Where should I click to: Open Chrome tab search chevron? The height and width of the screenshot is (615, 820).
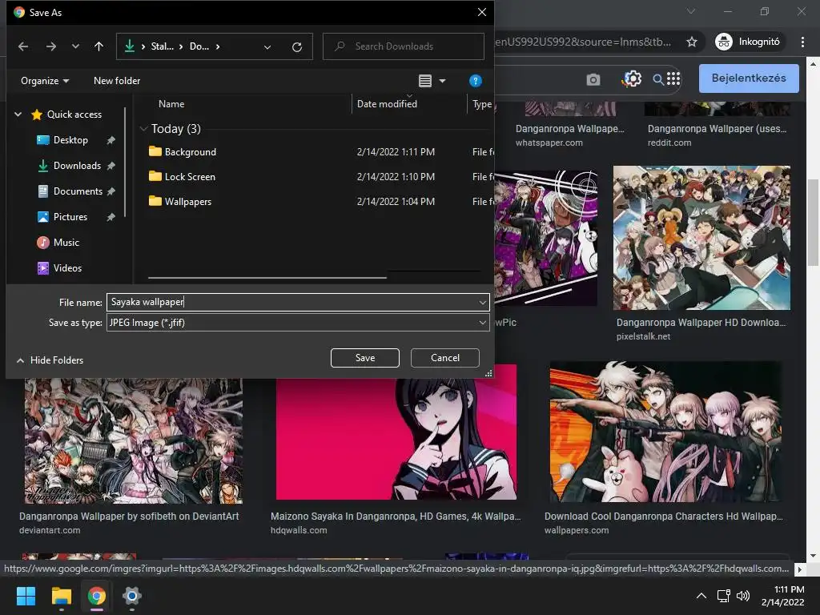(691, 11)
